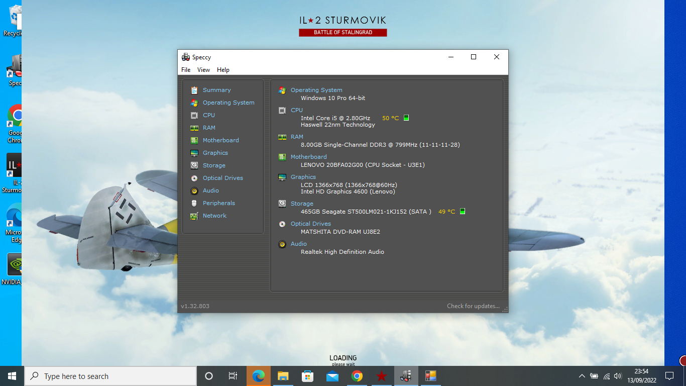The width and height of the screenshot is (686, 386).
Task: Open the Help menu in Speccy
Action: click(223, 70)
